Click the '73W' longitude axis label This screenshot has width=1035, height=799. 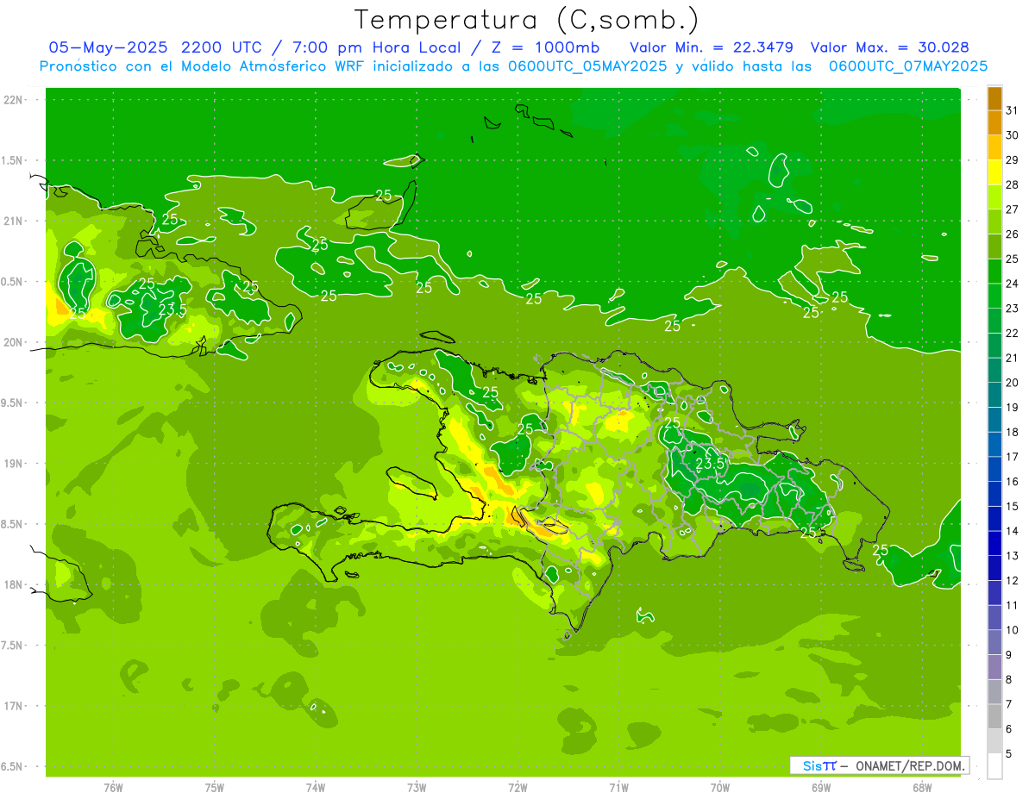tap(417, 788)
